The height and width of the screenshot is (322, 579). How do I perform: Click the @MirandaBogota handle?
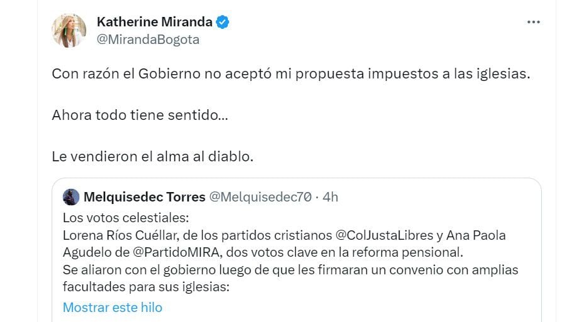(x=148, y=39)
